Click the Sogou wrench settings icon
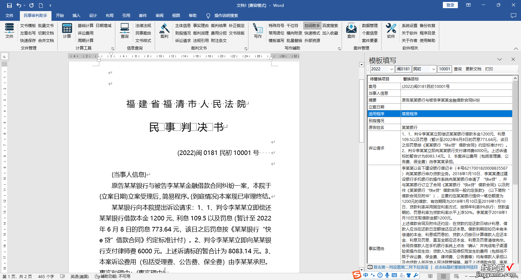This screenshot has width=521, height=280. [416, 275]
